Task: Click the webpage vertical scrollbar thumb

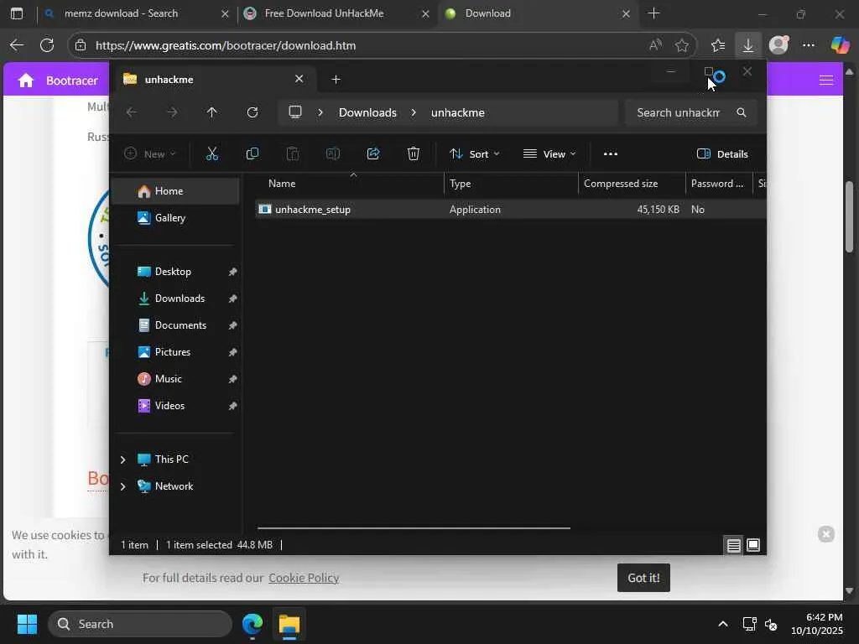Action: click(x=849, y=216)
